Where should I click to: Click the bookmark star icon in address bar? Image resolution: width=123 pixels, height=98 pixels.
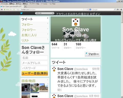(x=84, y=9)
